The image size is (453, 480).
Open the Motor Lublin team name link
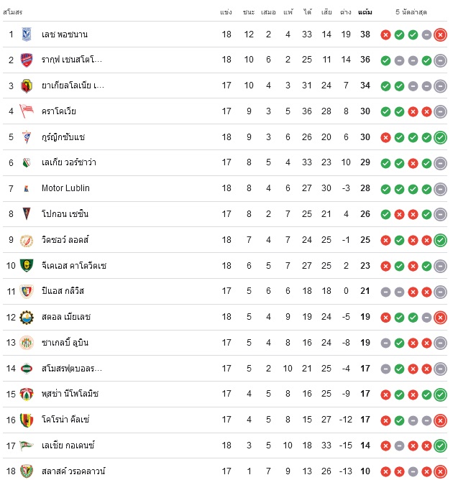coord(65,188)
